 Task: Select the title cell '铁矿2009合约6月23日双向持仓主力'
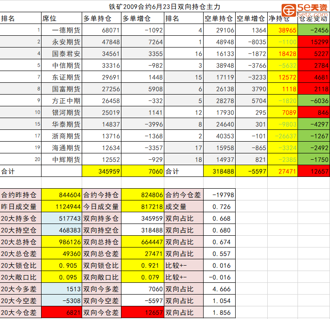pos(165,6)
